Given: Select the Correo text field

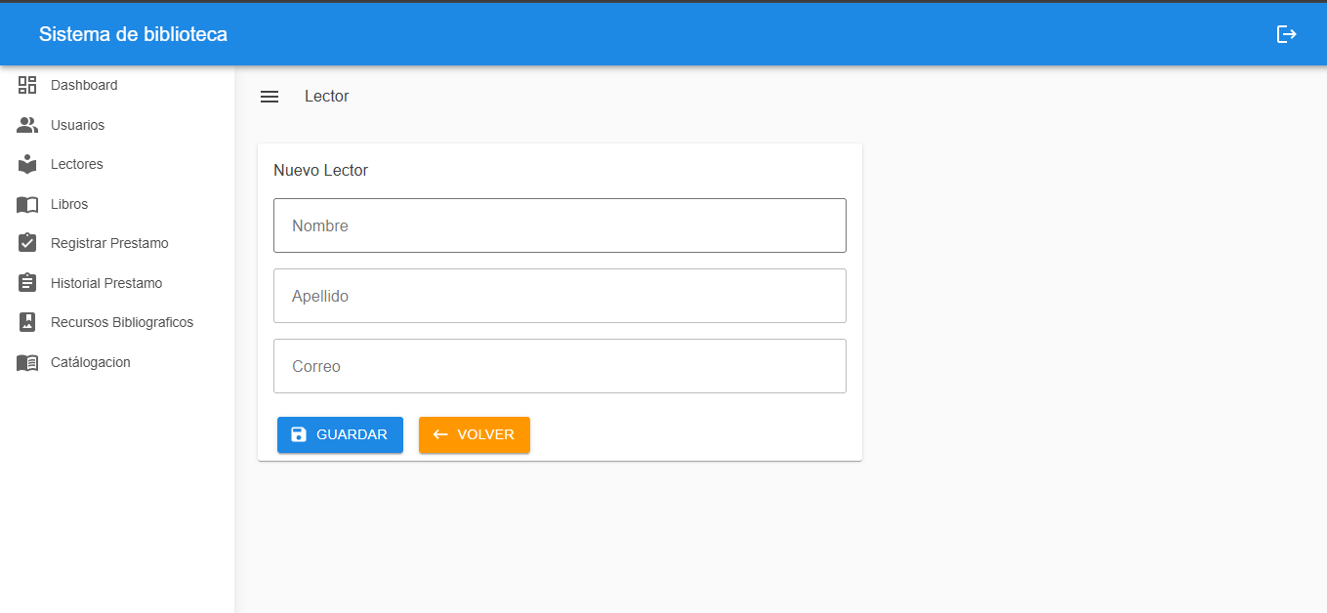Looking at the screenshot, I should [x=560, y=366].
